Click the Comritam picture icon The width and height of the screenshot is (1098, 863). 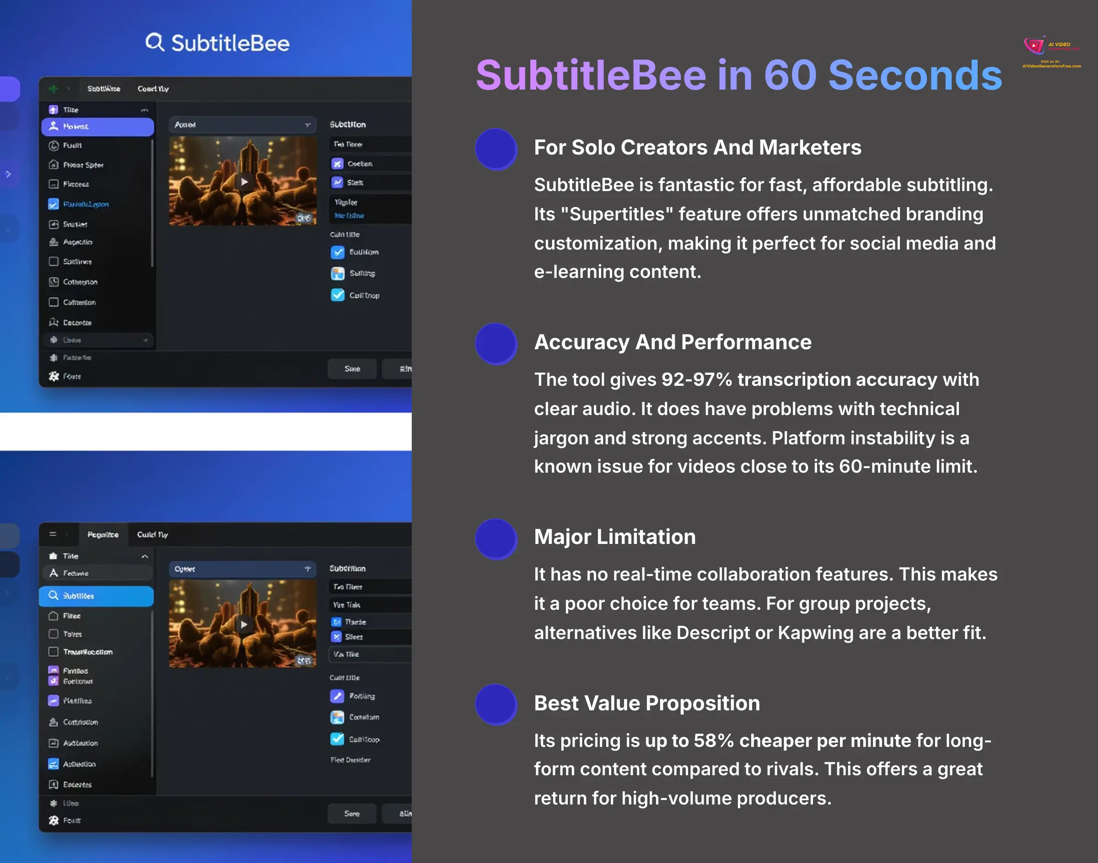[337, 718]
